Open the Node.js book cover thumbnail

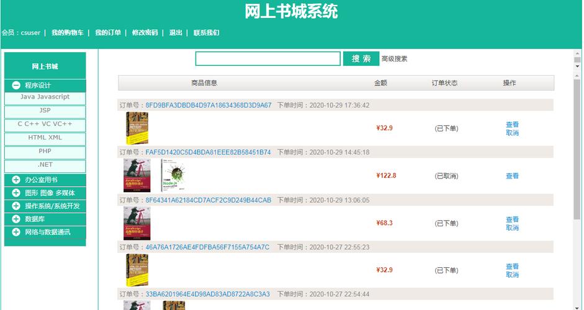[x=174, y=175]
